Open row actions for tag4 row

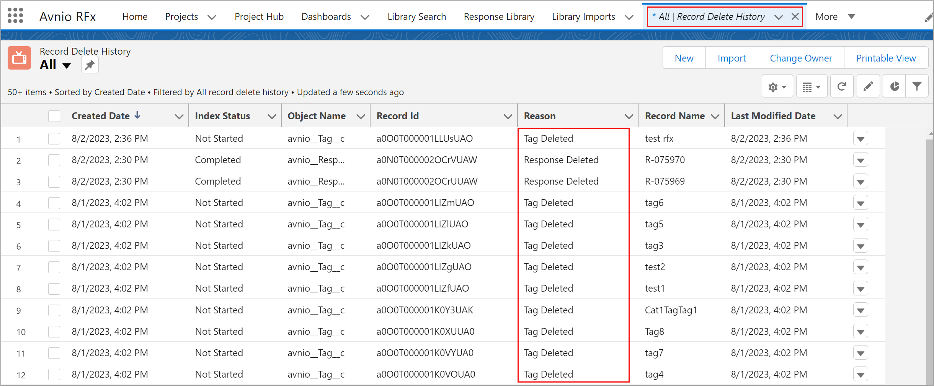(x=861, y=375)
